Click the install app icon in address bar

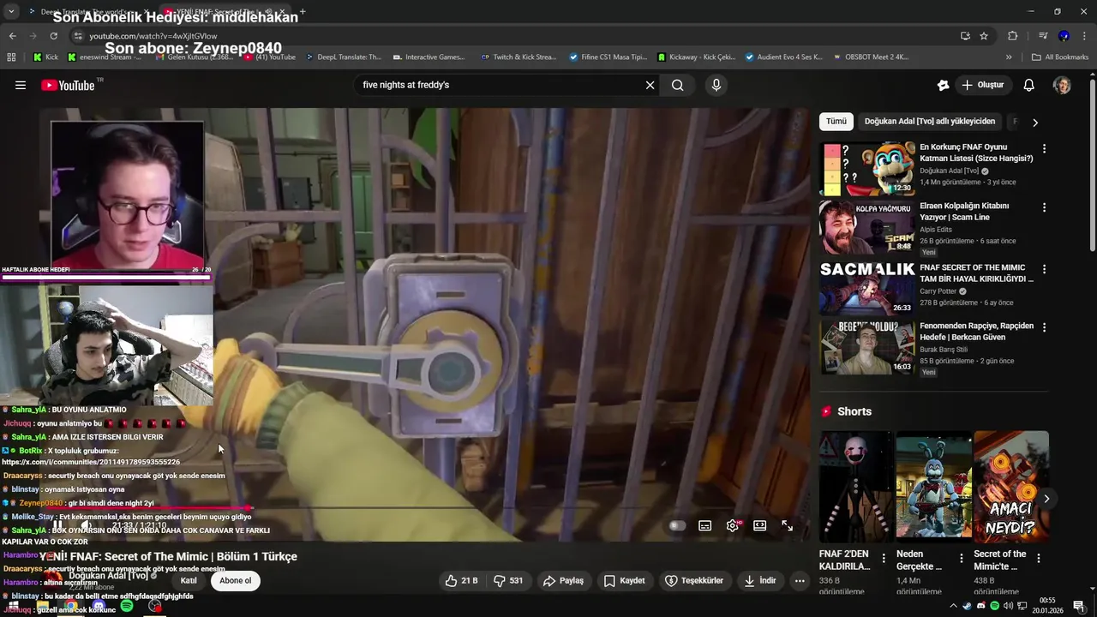(x=965, y=36)
